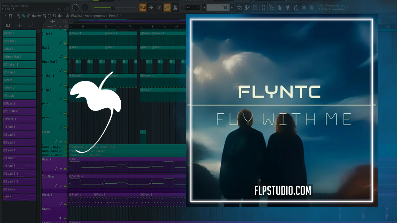
Task: Toggle typing keyboard to piano button
Action: [143, 7]
